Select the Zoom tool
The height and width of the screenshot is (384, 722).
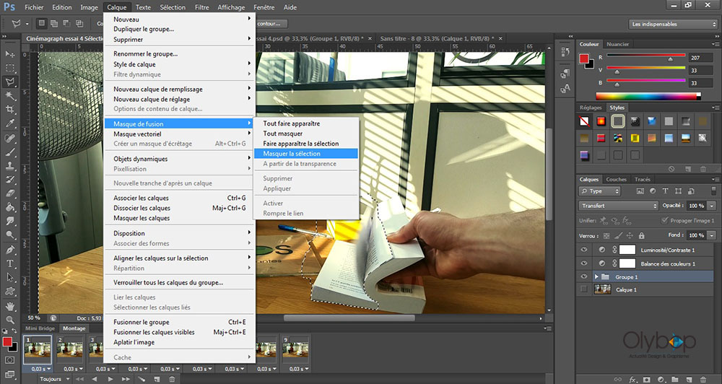click(x=9, y=320)
